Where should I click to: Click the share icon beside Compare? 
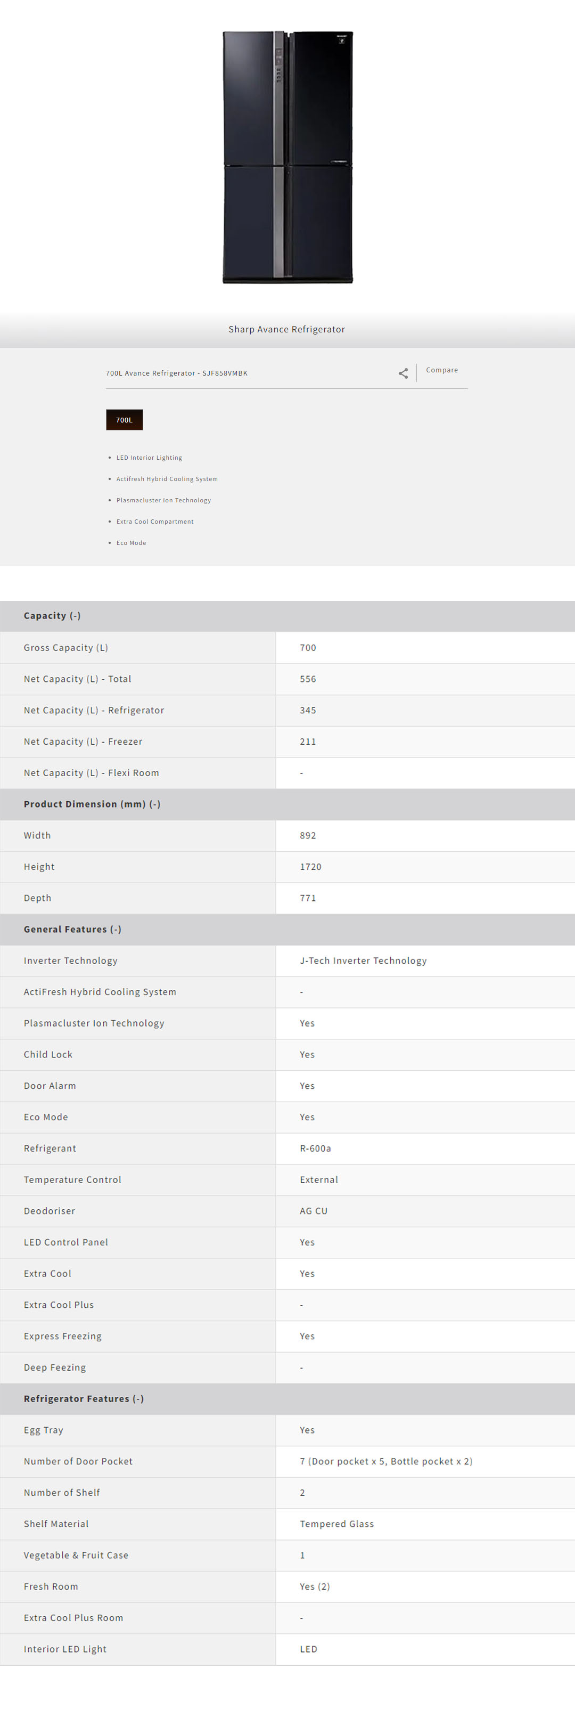pyautogui.click(x=403, y=373)
